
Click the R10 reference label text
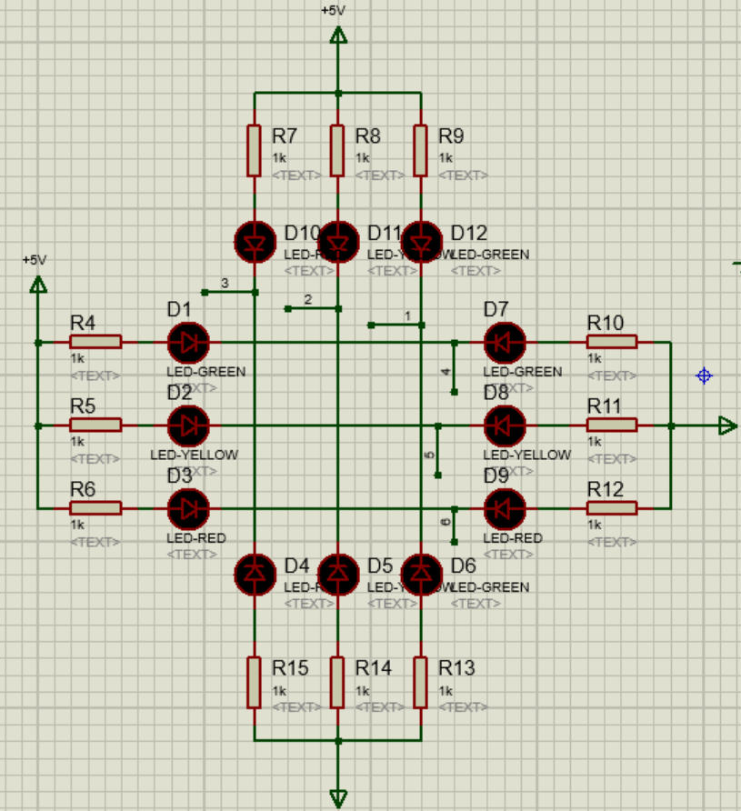606,323
